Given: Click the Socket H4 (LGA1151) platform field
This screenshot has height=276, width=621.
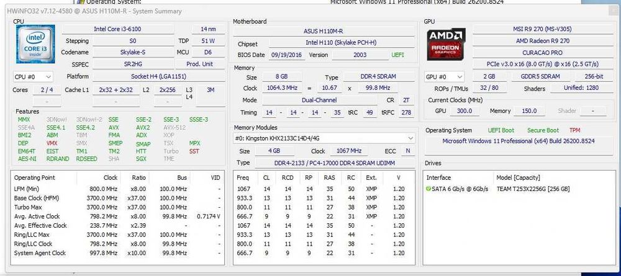Looking at the screenshot, I should tap(158, 76).
